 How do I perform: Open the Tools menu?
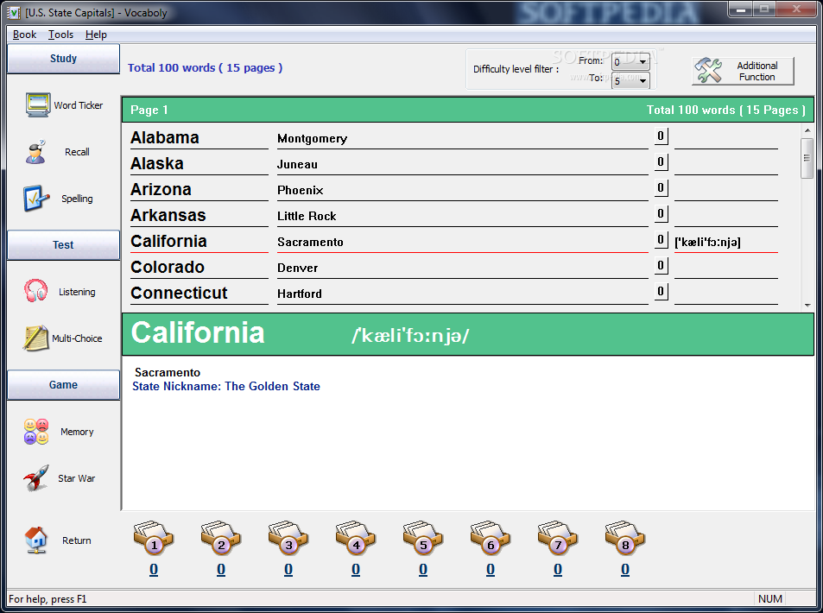[x=61, y=35]
